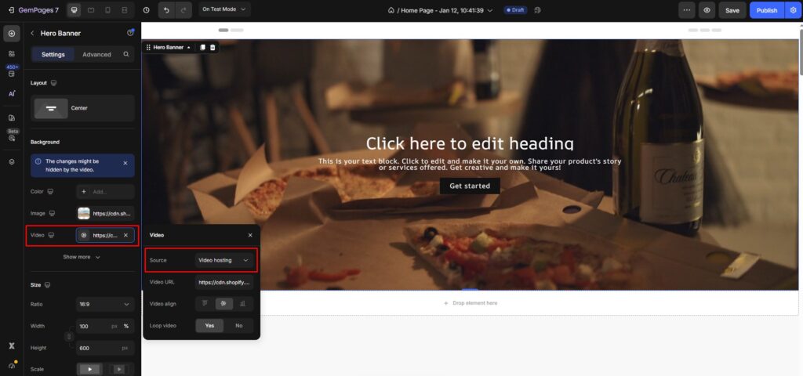Preview page with the eye icon
This screenshot has width=803, height=376.
[x=707, y=10]
